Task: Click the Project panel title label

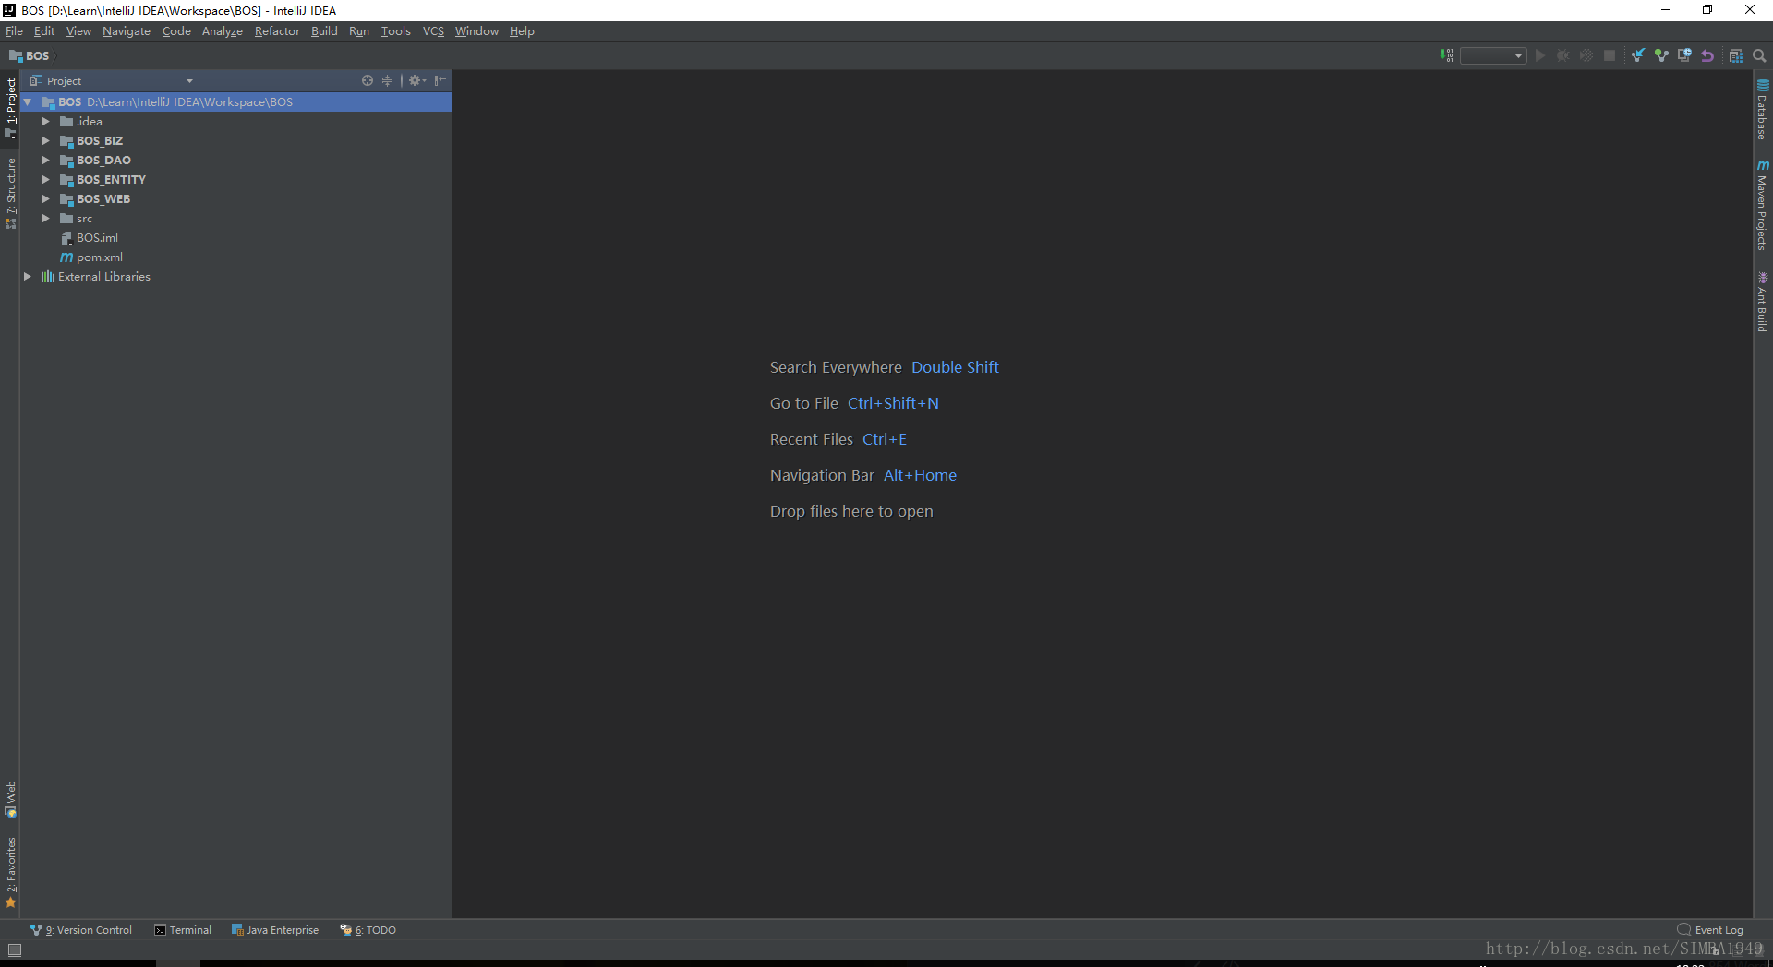Action: pos(64,81)
